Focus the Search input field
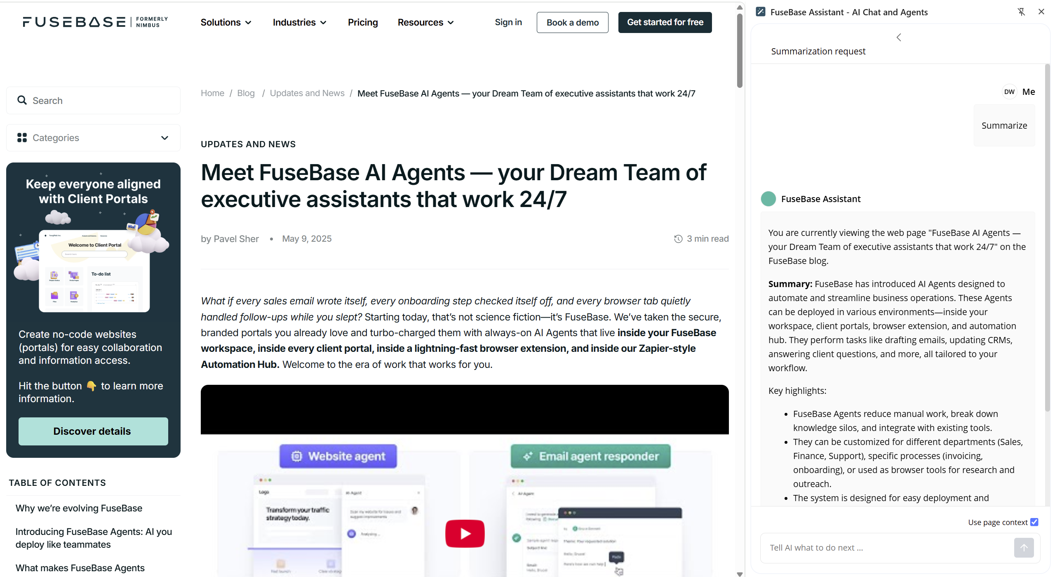The height and width of the screenshot is (577, 1055). click(x=94, y=101)
